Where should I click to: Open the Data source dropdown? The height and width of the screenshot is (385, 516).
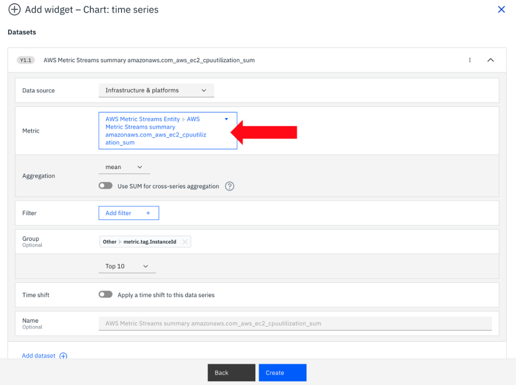(156, 90)
